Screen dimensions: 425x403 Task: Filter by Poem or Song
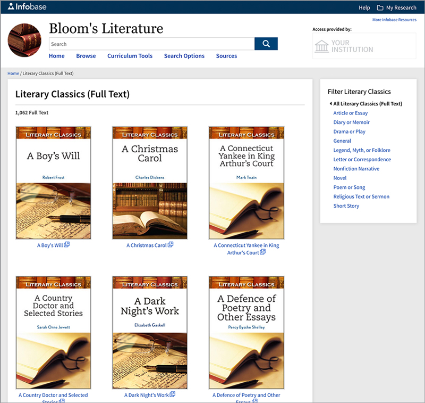[349, 187]
